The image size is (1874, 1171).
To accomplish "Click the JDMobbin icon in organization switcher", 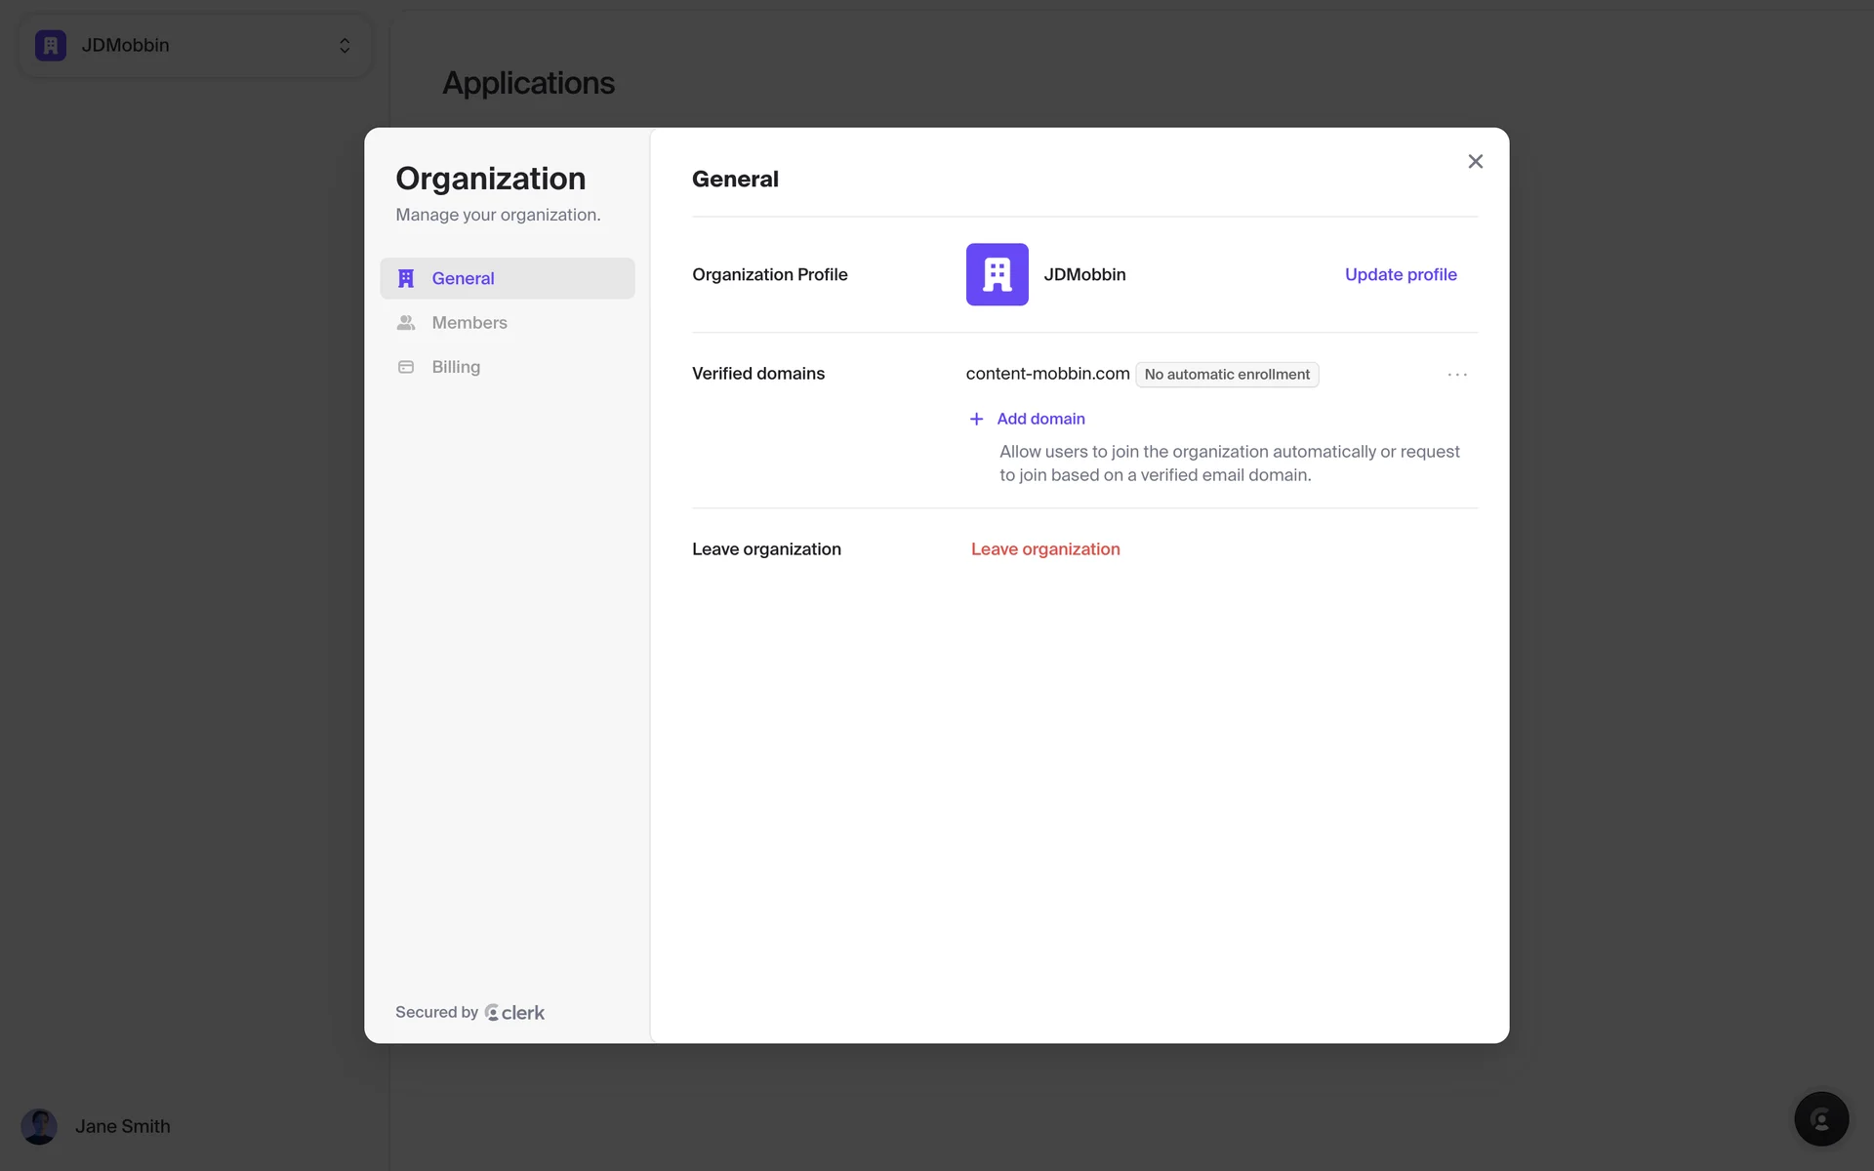I will 51,46.
